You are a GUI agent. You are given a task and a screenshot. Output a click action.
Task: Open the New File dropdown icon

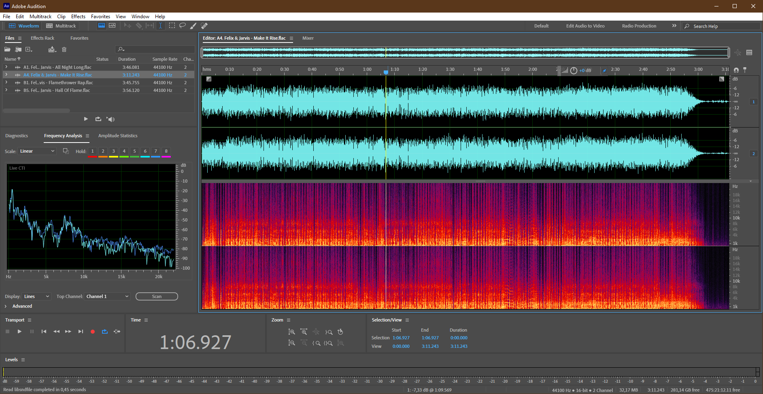coord(29,49)
